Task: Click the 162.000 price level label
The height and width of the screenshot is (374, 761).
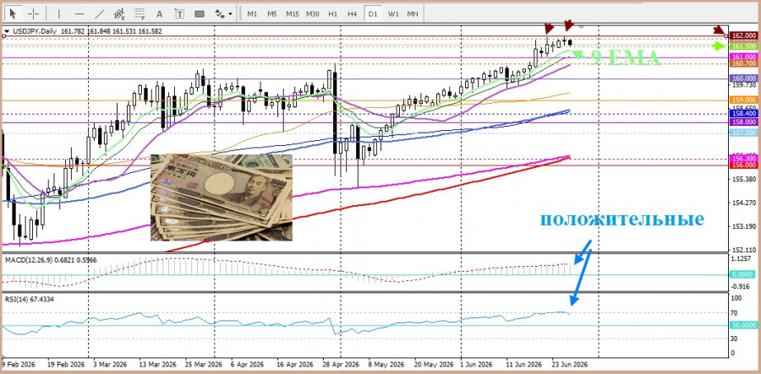Action: tap(743, 35)
